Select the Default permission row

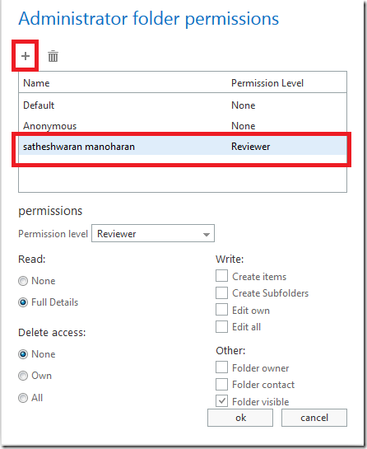click(183, 105)
